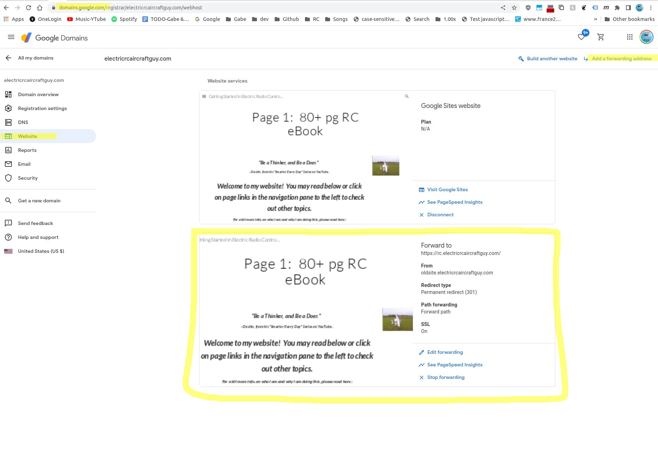The height and width of the screenshot is (451, 658).
Task: Open Security via the shield icon
Action: coord(28,178)
